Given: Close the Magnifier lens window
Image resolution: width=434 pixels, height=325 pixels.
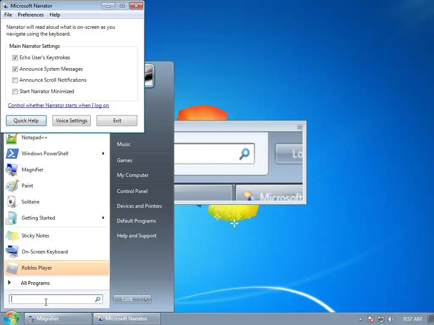Looking at the screenshot, I should point(300,127).
